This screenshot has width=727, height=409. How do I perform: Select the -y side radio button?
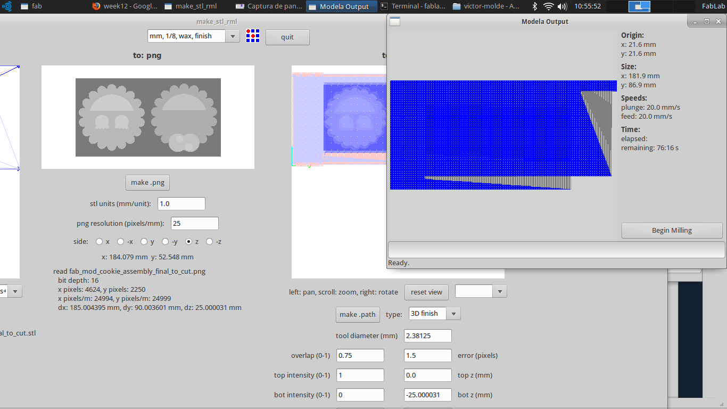pos(165,241)
